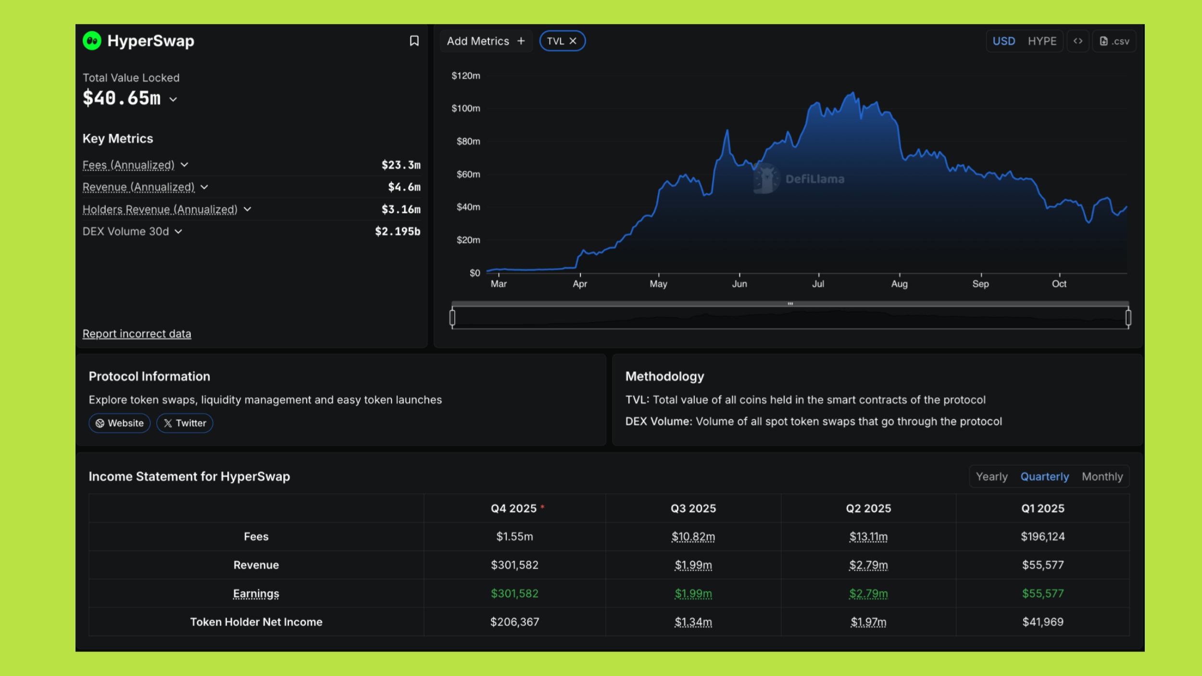
Task: Click the left chart range slider handle
Action: click(452, 318)
